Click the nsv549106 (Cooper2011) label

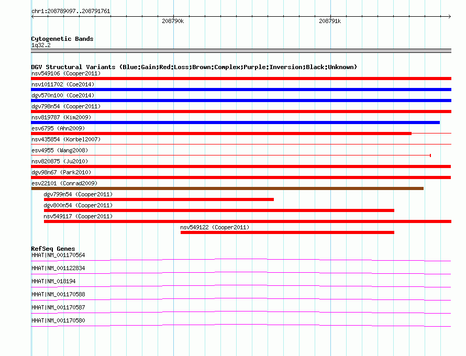[x=66, y=73]
